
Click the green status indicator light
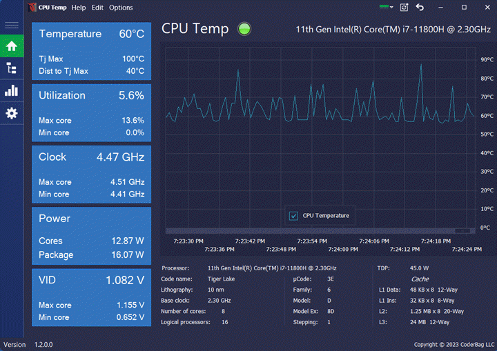coord(244,29)
